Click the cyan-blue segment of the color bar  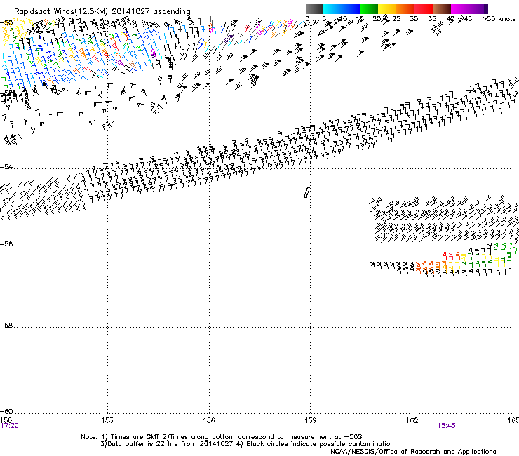click(342, 8)
